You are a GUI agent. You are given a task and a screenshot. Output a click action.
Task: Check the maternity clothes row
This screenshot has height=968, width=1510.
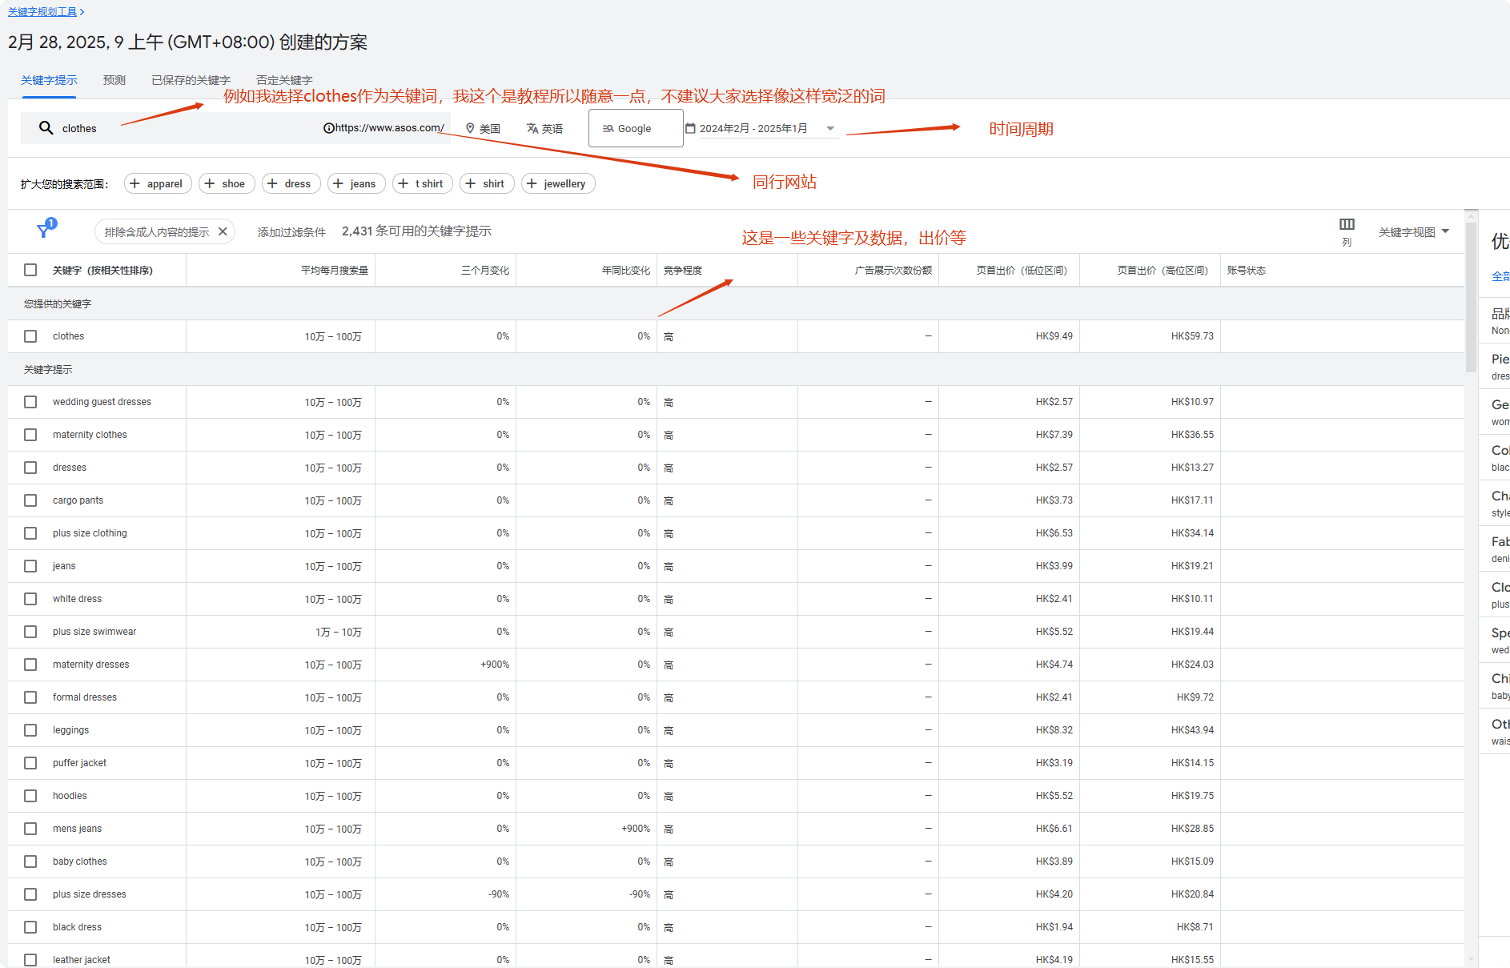pyautogui.click(x=30, y=435)
